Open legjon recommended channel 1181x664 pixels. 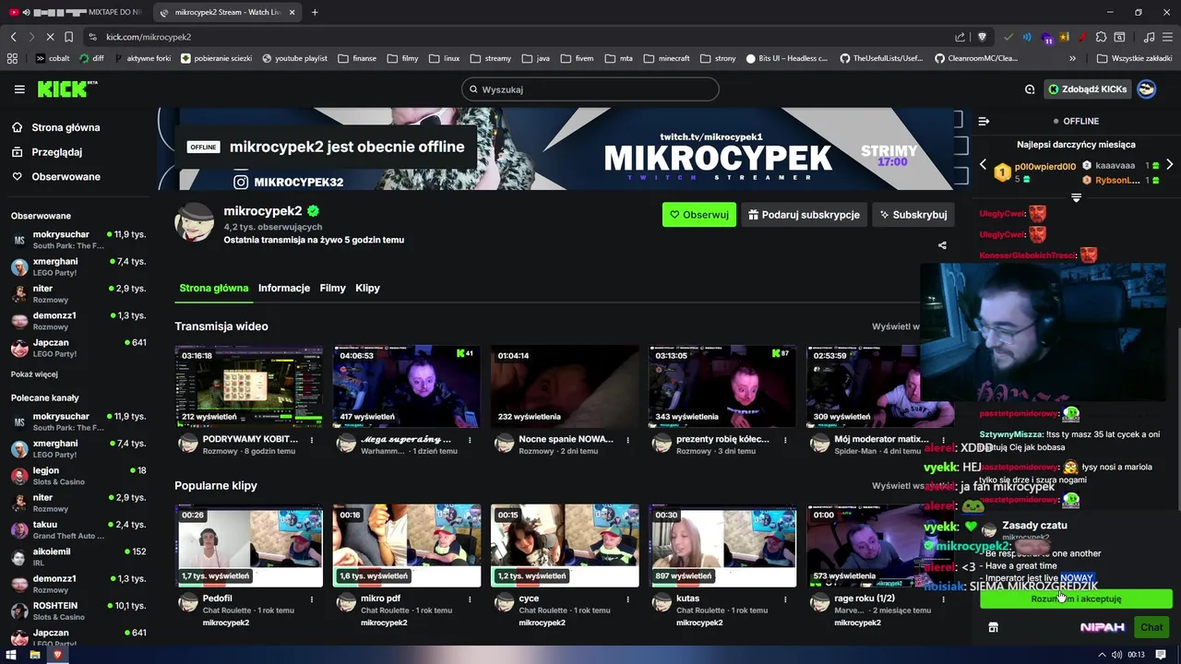click(x=78, y=476)
